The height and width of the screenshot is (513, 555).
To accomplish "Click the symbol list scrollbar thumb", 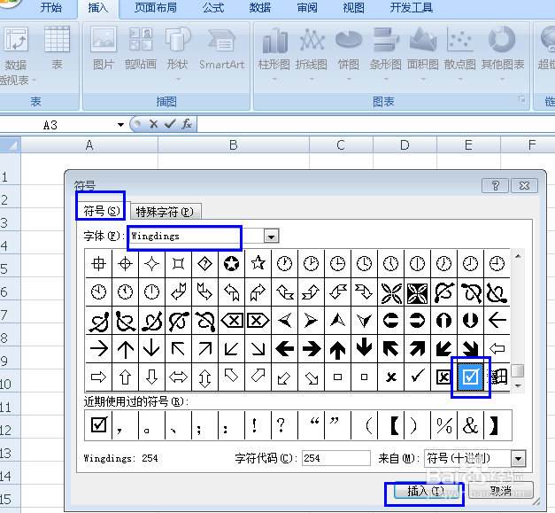I will coord(518,371).
